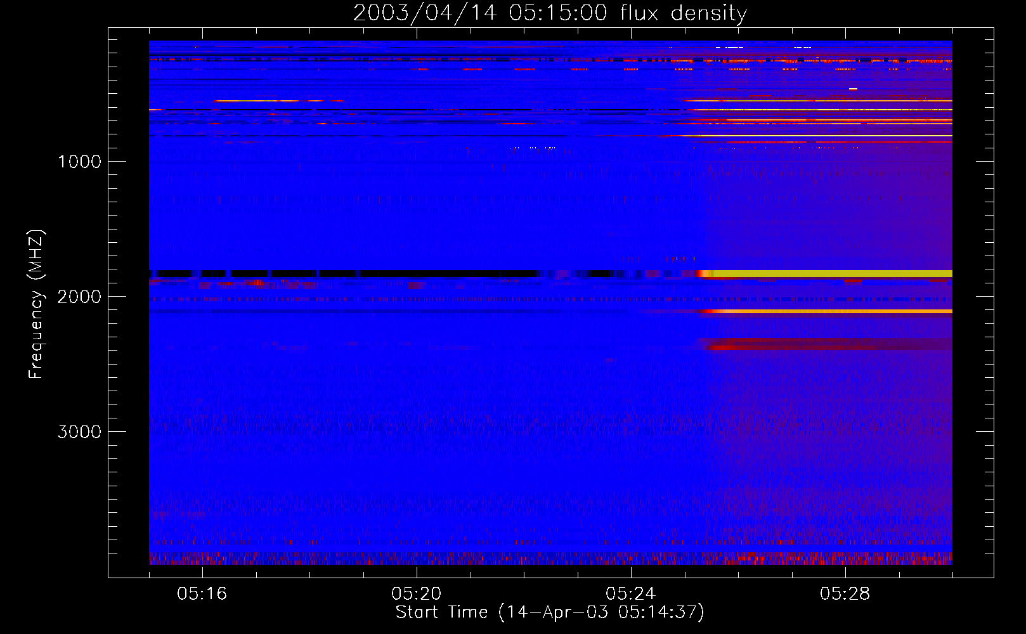Click the 05:24 time tick label
This screenshot has height=634, width=1026.
tap(631, 594)
